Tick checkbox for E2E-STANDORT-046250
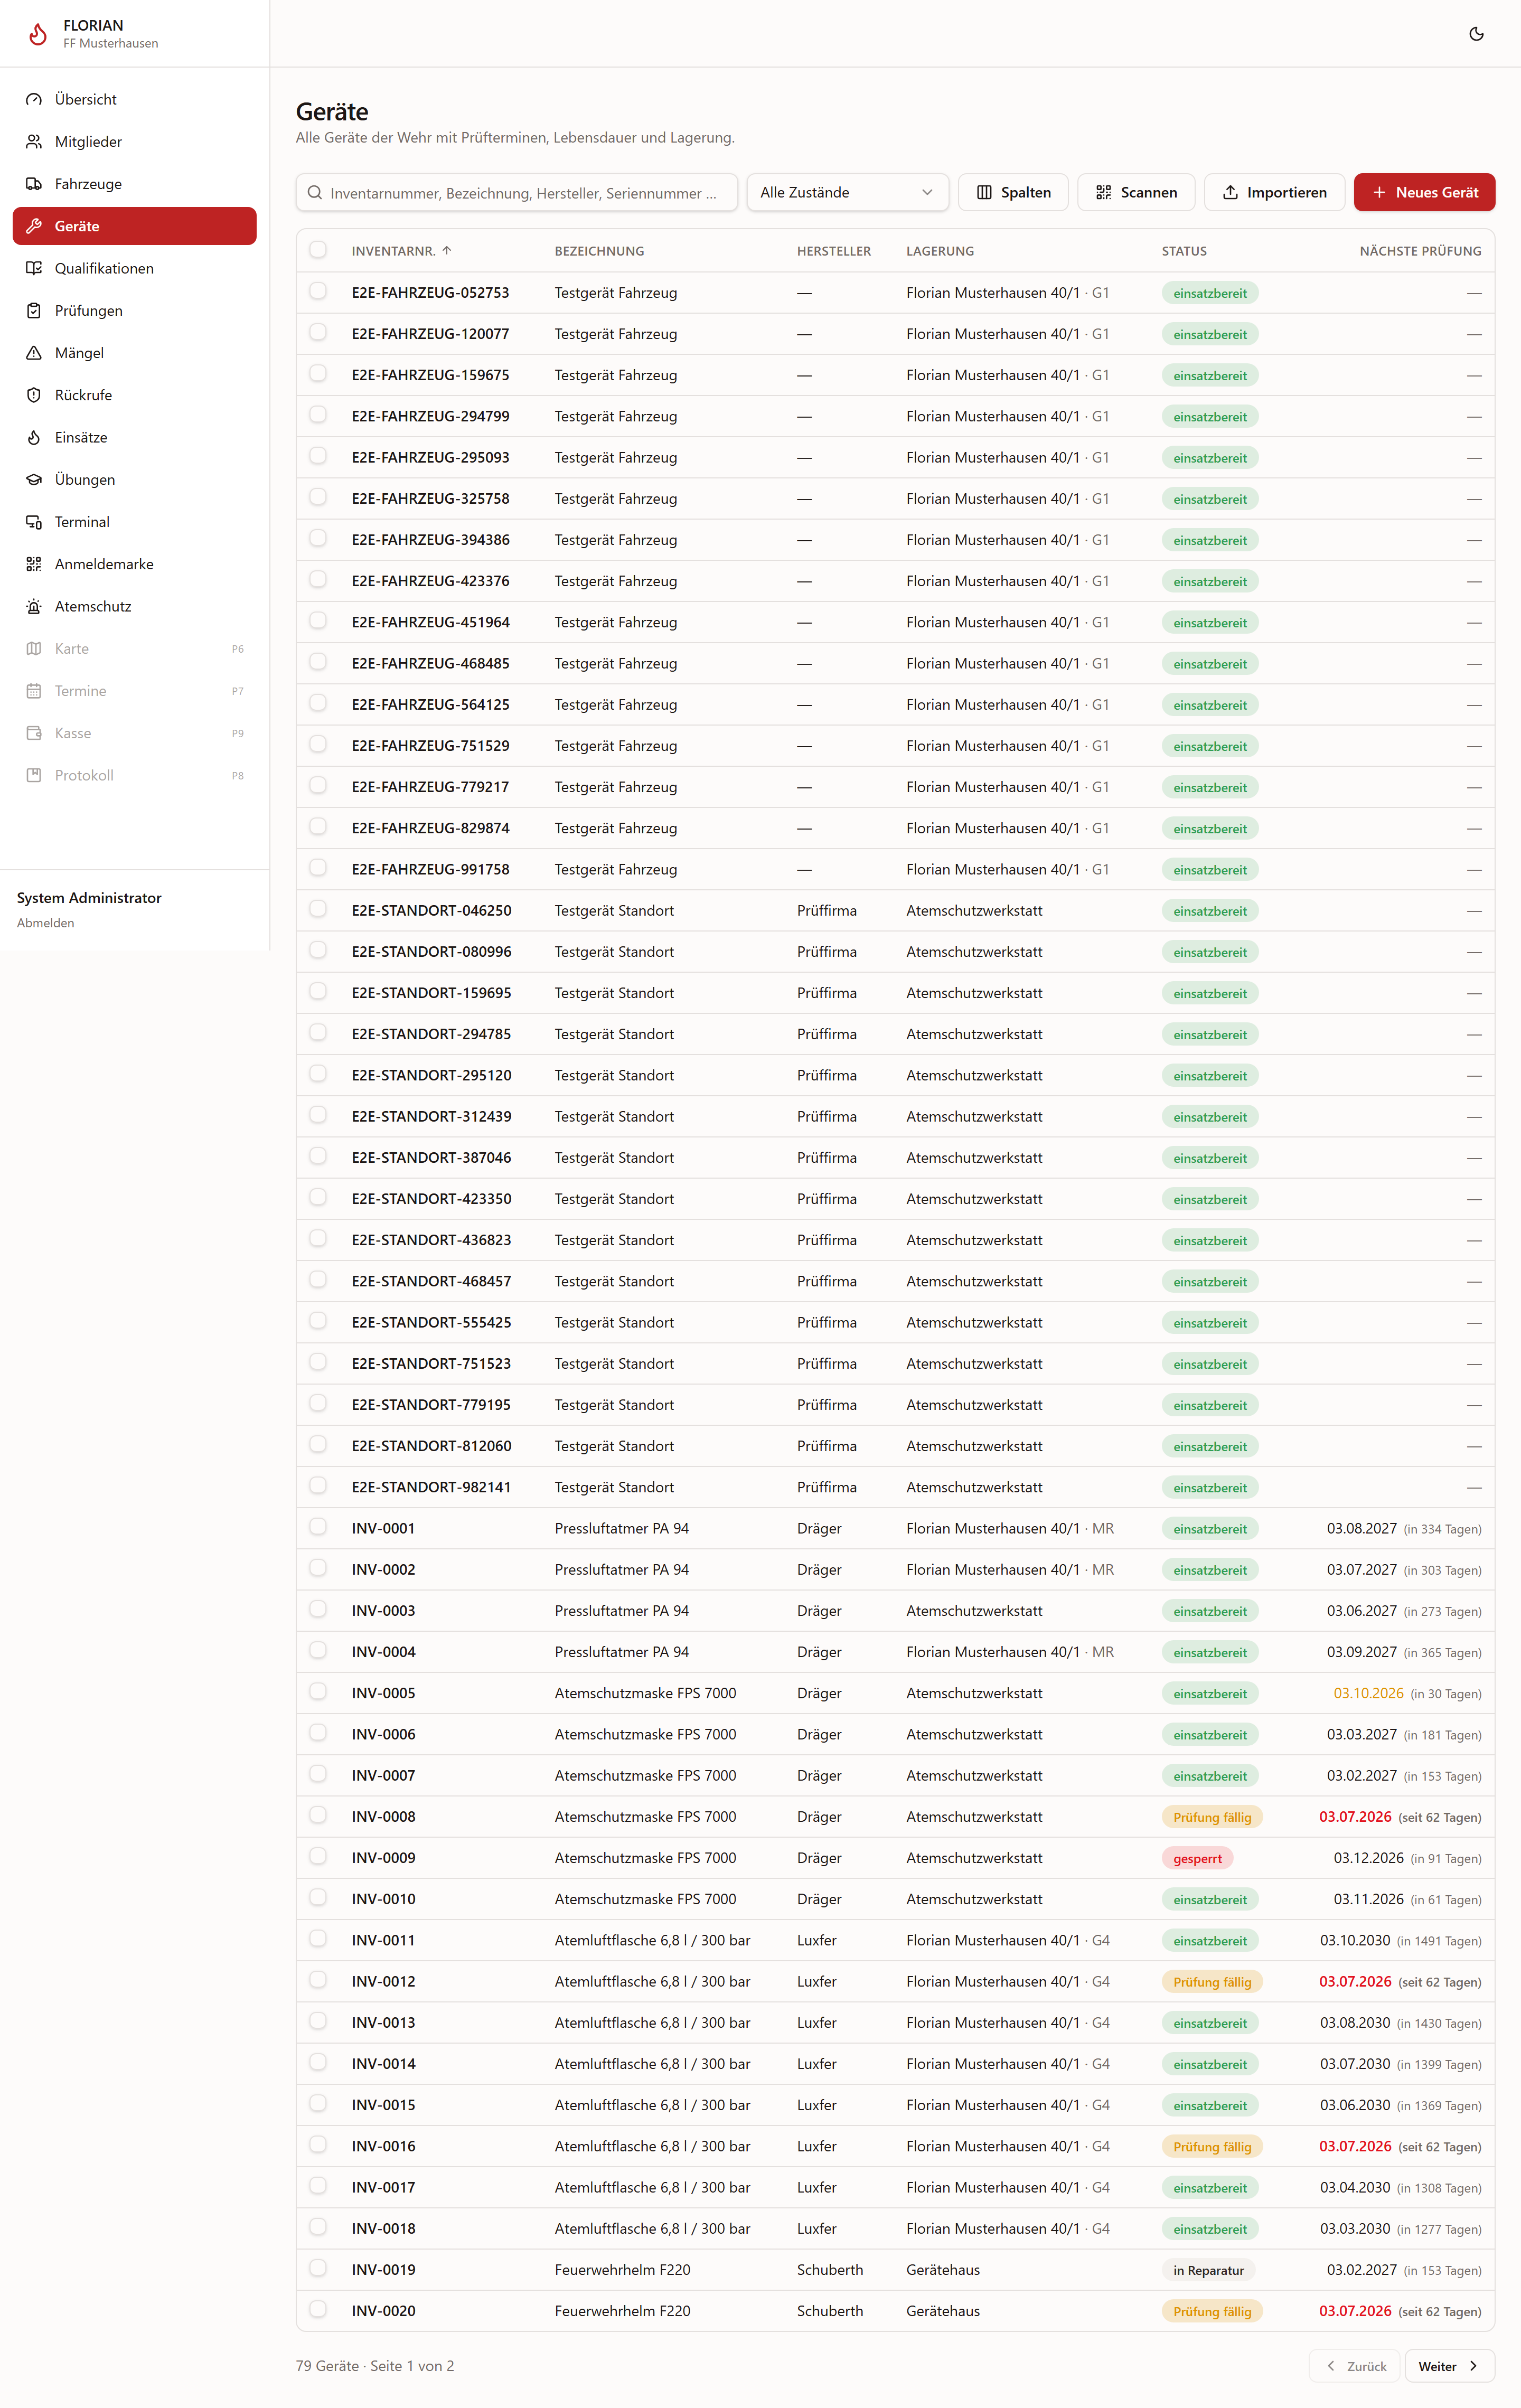This screenshot has width=1521, height=2408. pyautogui.click(x=318, y=909)
